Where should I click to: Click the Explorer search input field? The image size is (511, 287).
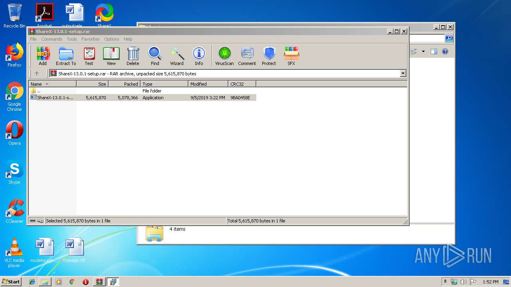(427, 38)
